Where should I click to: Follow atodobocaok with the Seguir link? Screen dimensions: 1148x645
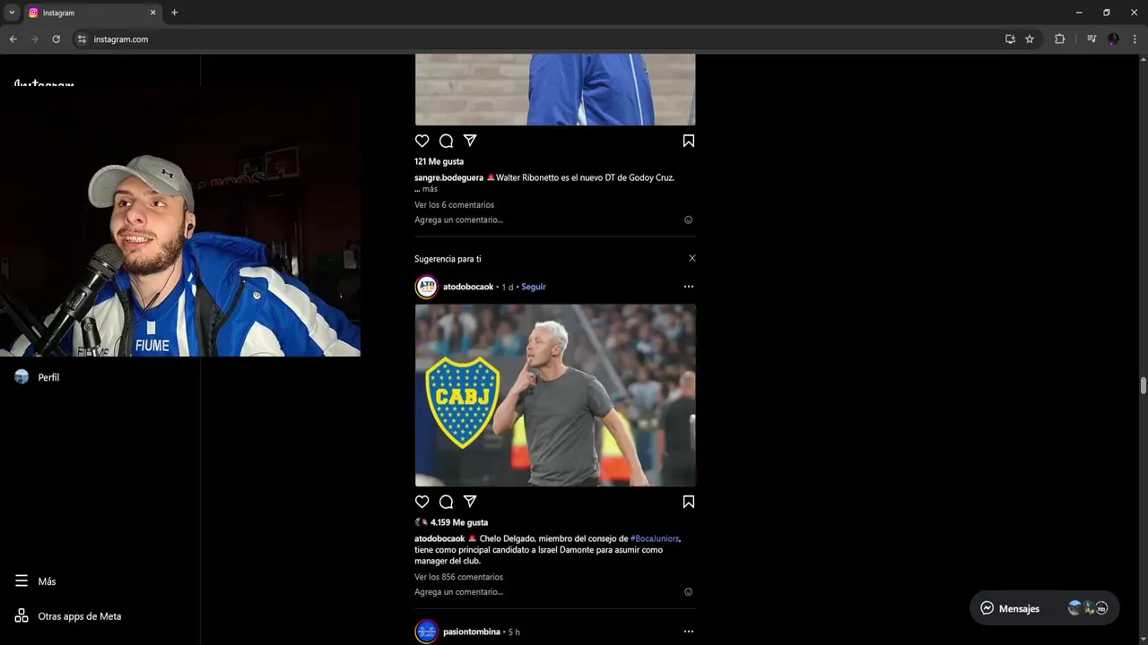[534, 287]
